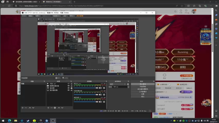Viewport: 219px width, 123px height.
Task: Open the 帮助(H) menu in OBS
Action: (72, 16)
